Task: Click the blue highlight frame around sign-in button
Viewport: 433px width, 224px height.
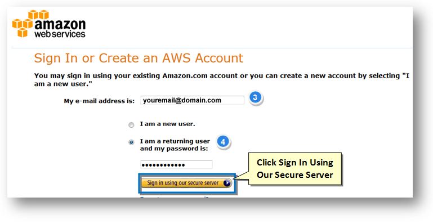Action: [187, 183]
